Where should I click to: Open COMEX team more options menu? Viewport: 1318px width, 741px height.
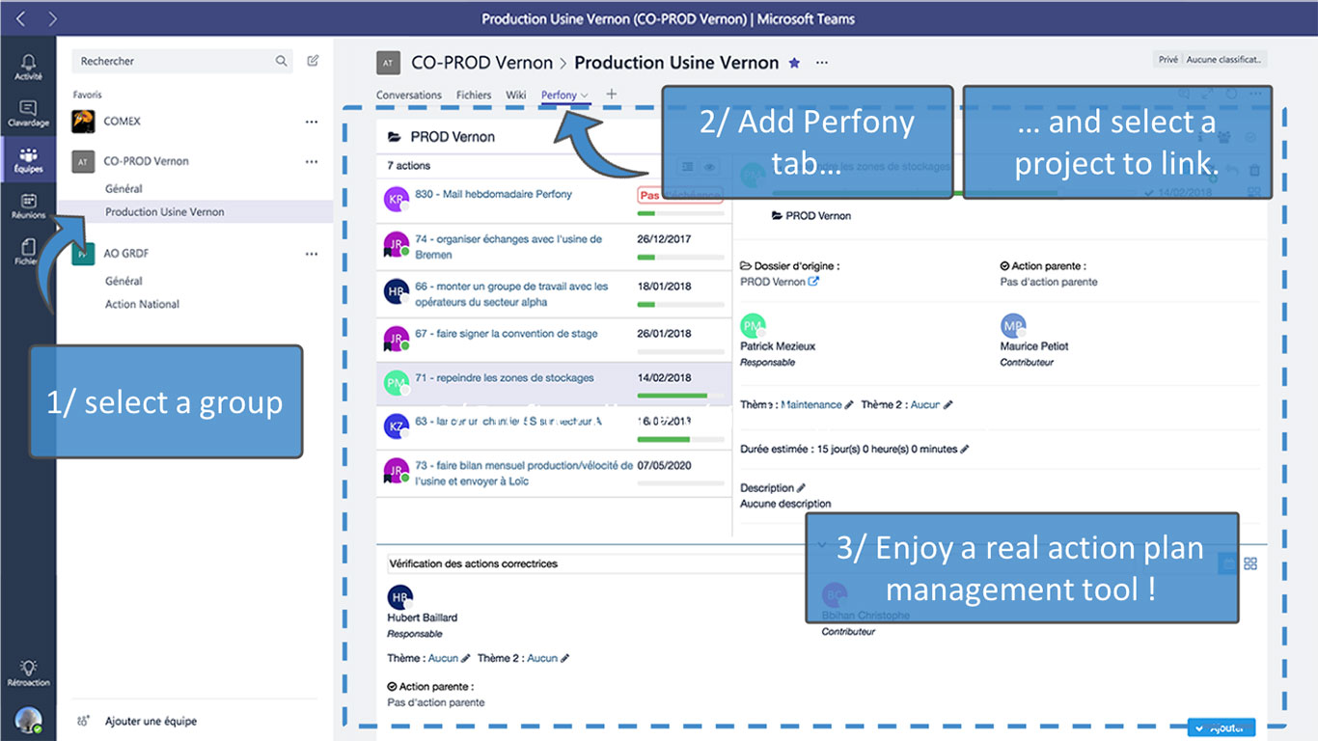(x=311, y=122)
